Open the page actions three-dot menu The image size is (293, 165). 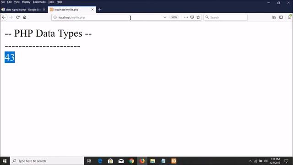(186, 17)
